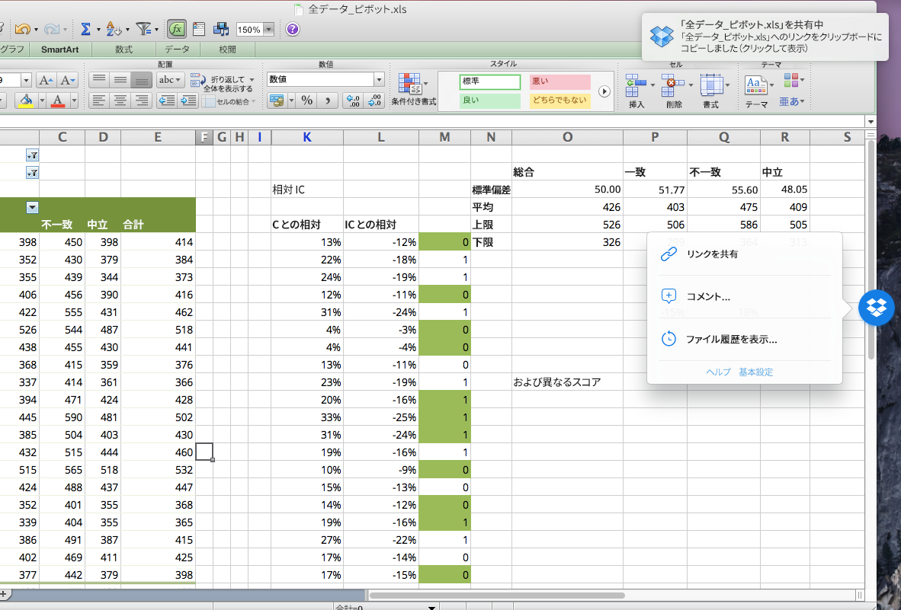Image resolution: width=901 pixels, height=610 pixels.
Task: Select column K header
Action: coord(306,137)
